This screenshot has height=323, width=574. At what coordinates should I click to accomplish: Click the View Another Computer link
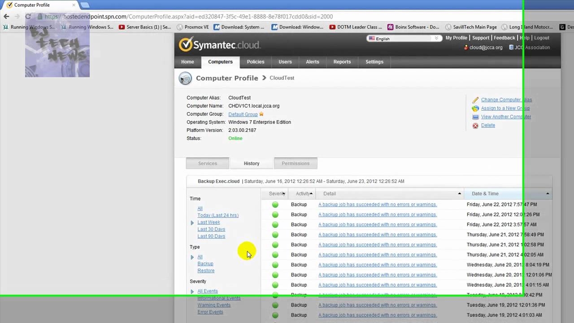[506, 117]
